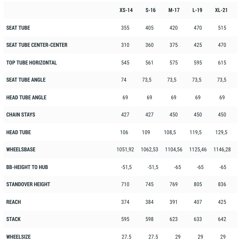
Task: Click the STANDOVER HEIGHT row label
Action: point(28,184)
